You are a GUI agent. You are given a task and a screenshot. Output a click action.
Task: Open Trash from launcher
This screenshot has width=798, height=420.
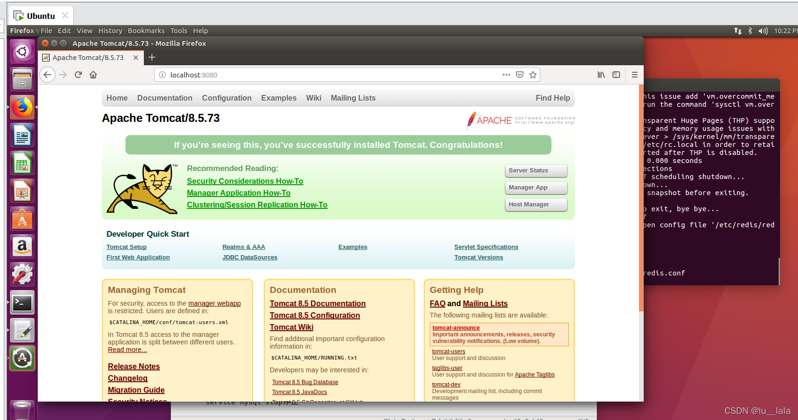pyautogui.click(x=22, y=410)
